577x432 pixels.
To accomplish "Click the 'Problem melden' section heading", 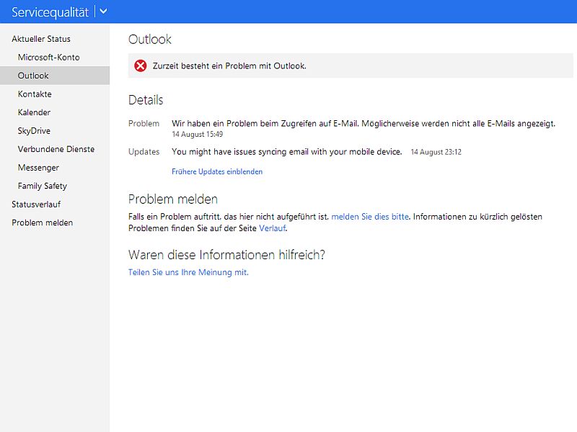I will click(173, 199).
